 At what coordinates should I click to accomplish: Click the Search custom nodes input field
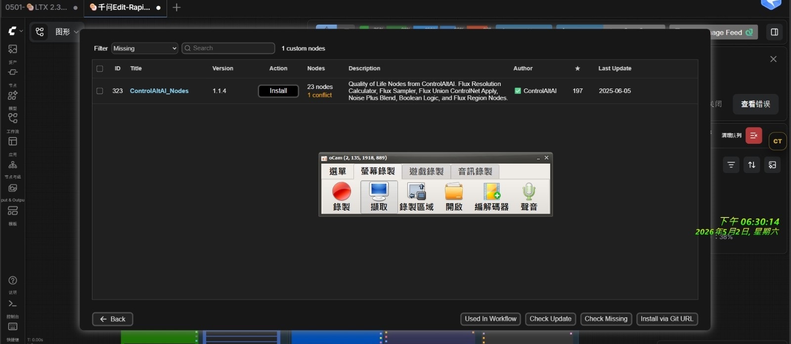pyautogui.click(x=228, y=48)
